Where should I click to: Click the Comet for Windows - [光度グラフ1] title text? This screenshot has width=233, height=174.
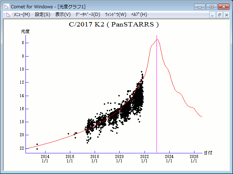[48, 7]
